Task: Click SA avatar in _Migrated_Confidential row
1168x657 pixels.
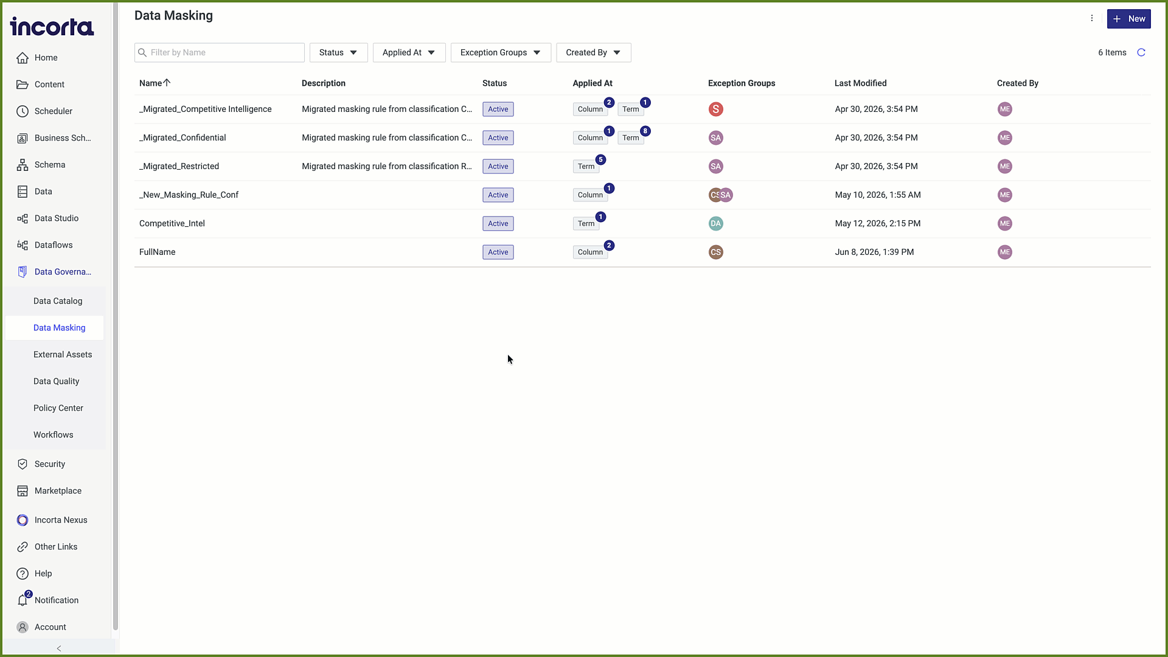Action: 716,138
